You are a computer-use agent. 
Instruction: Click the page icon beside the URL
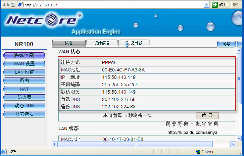click(21, 5)
